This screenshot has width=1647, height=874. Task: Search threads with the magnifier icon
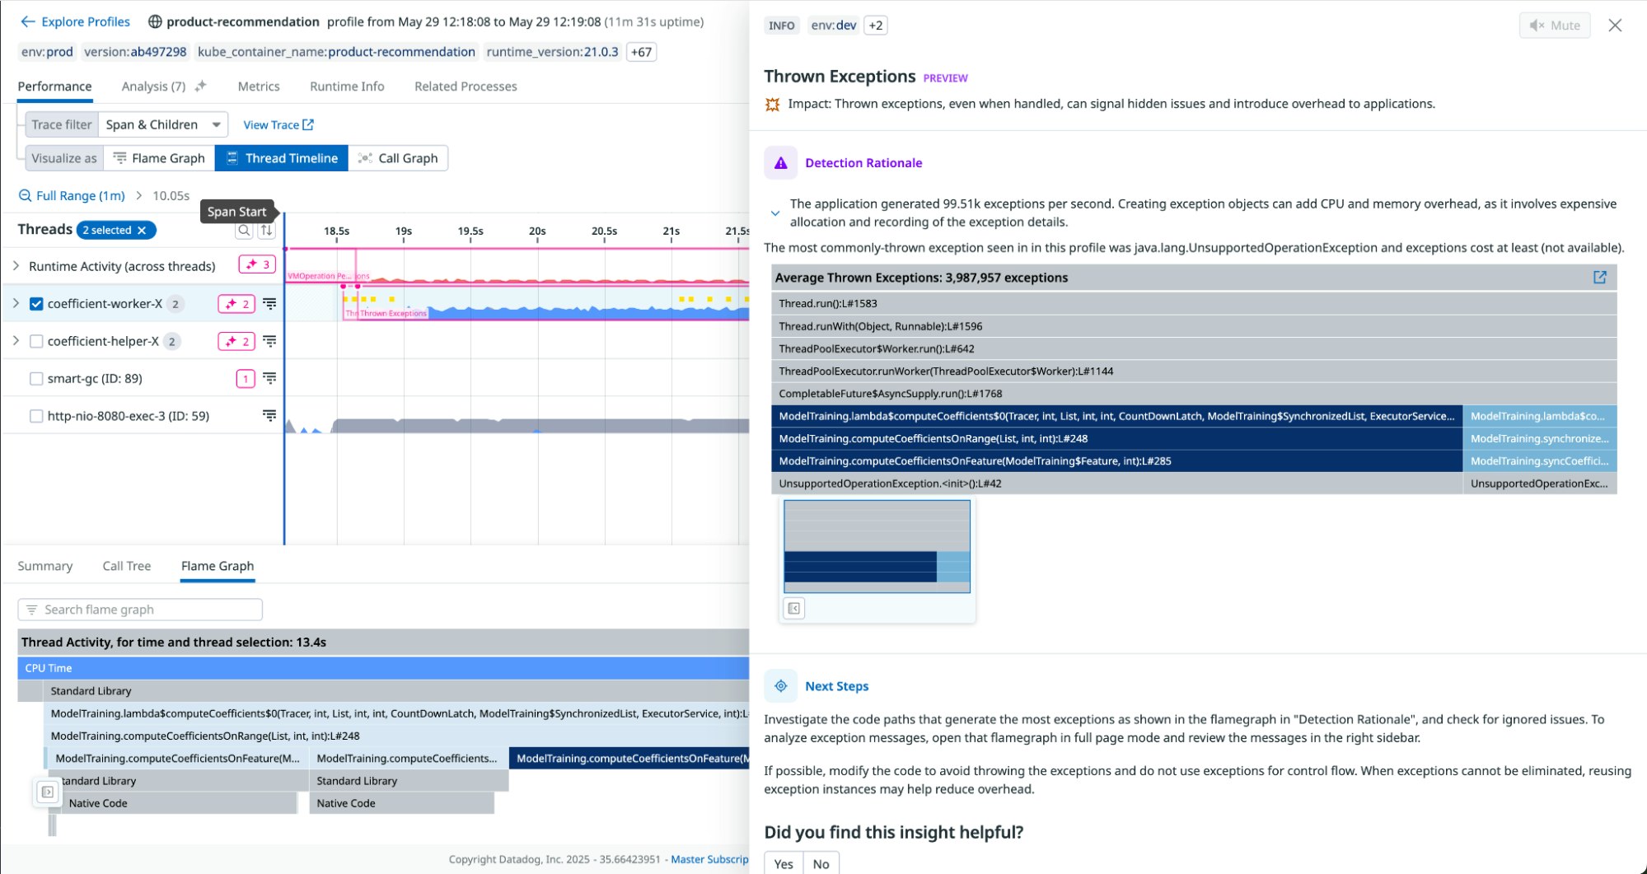pyautogui.click(x=244, y=231)
